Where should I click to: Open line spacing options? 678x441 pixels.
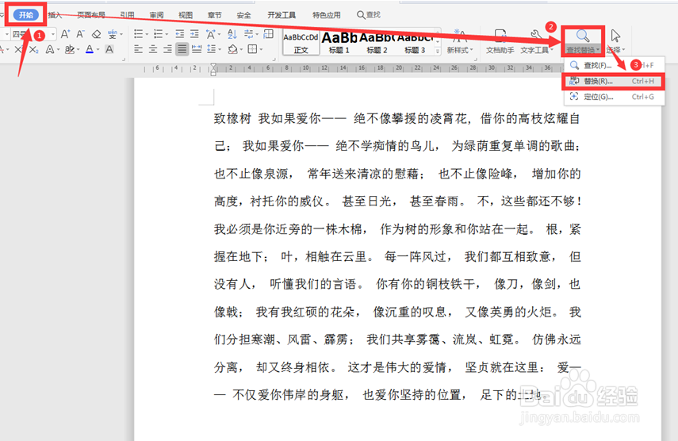tap(212, 49)
